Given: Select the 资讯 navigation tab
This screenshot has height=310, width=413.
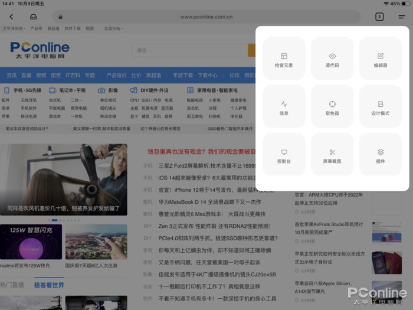Looking at the screenshot, I should 11,76.
